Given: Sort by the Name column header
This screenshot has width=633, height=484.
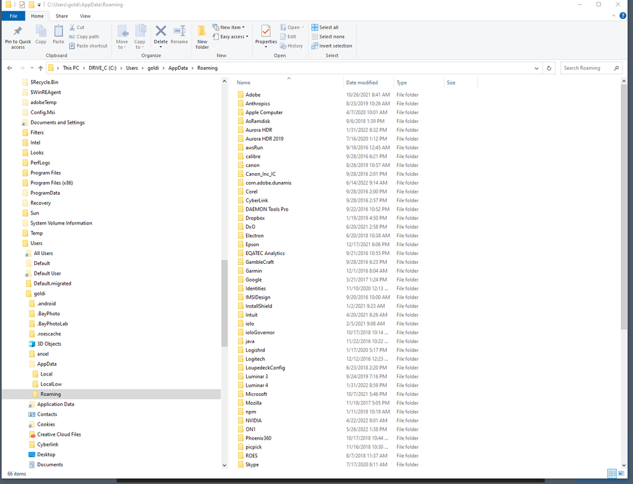Looking at the screenshot, I should click(288, 82).
